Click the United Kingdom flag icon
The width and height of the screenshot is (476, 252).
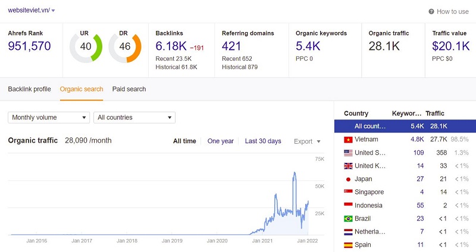[348, 166]
